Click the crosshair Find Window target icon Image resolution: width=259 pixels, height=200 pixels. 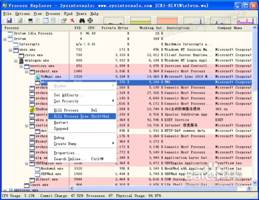pyautogui.click(x=90, y=21)
